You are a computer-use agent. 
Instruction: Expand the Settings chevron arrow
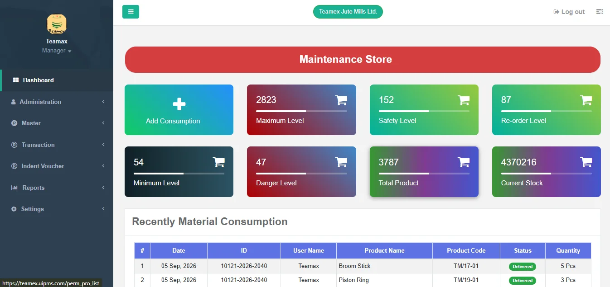pyautogui.click(x=103, y=209)
